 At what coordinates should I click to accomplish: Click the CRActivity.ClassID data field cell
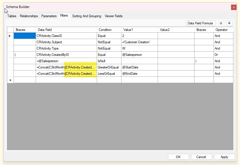66,36
